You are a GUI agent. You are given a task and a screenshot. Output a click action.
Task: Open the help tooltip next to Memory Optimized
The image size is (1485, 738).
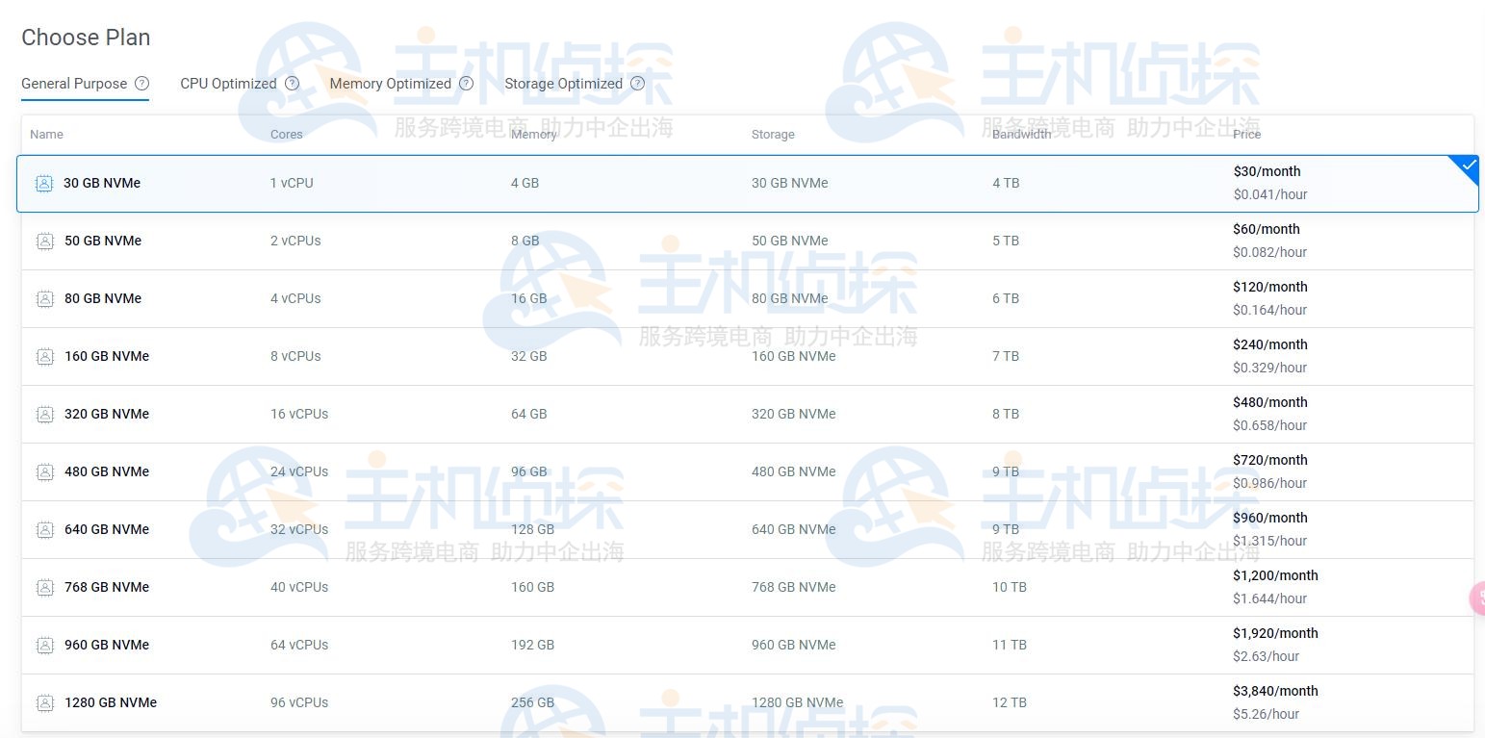point(466,83)
